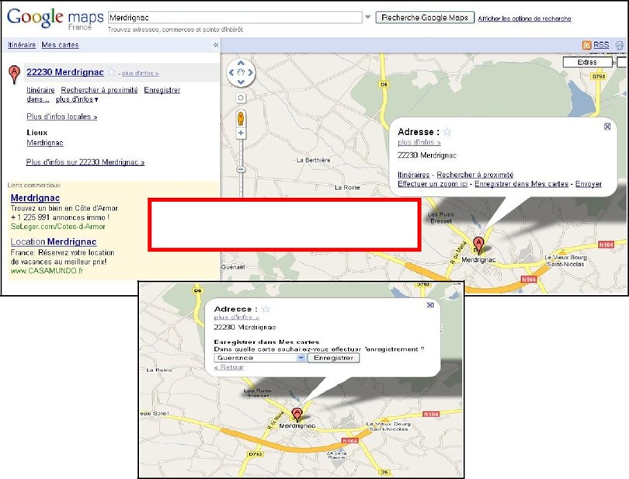Click the « Retour link
The height and width of the screenshot is (479, 629).
228,367
